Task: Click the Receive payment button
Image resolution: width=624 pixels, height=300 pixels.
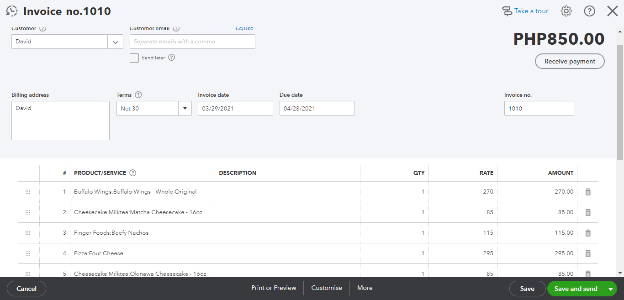Action: (x=570, y=61)
